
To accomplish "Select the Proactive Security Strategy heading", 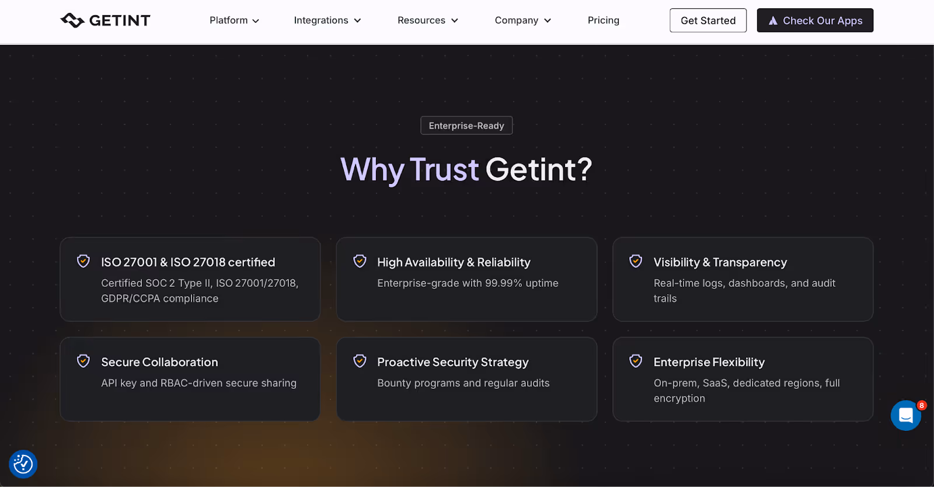I will [x=453, y=362].
